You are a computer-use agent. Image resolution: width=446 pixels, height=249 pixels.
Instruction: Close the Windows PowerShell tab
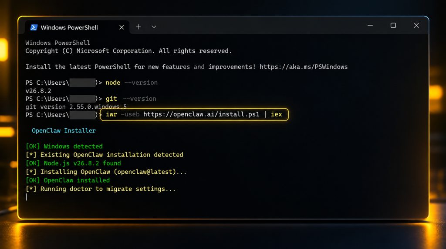pyautogui.click(x=122, y=27)
